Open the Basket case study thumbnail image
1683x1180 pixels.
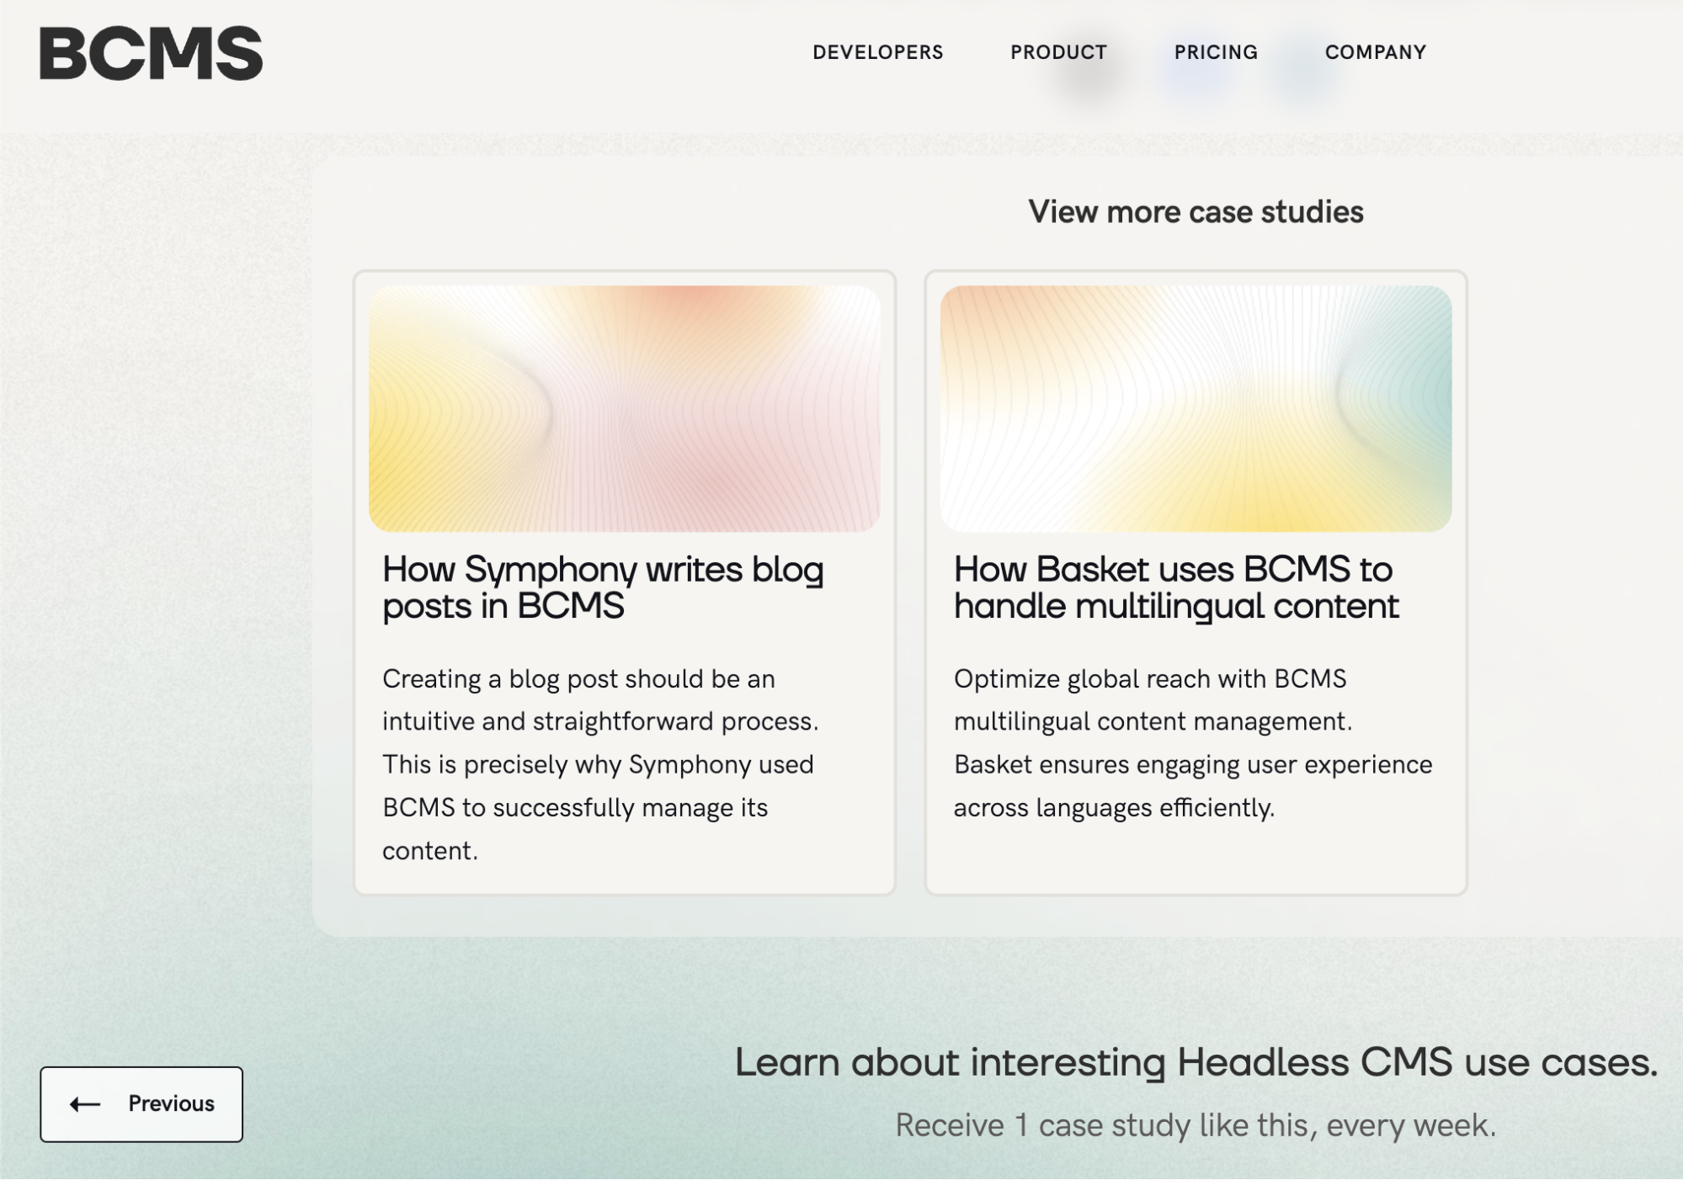[x=1195, y=409]
